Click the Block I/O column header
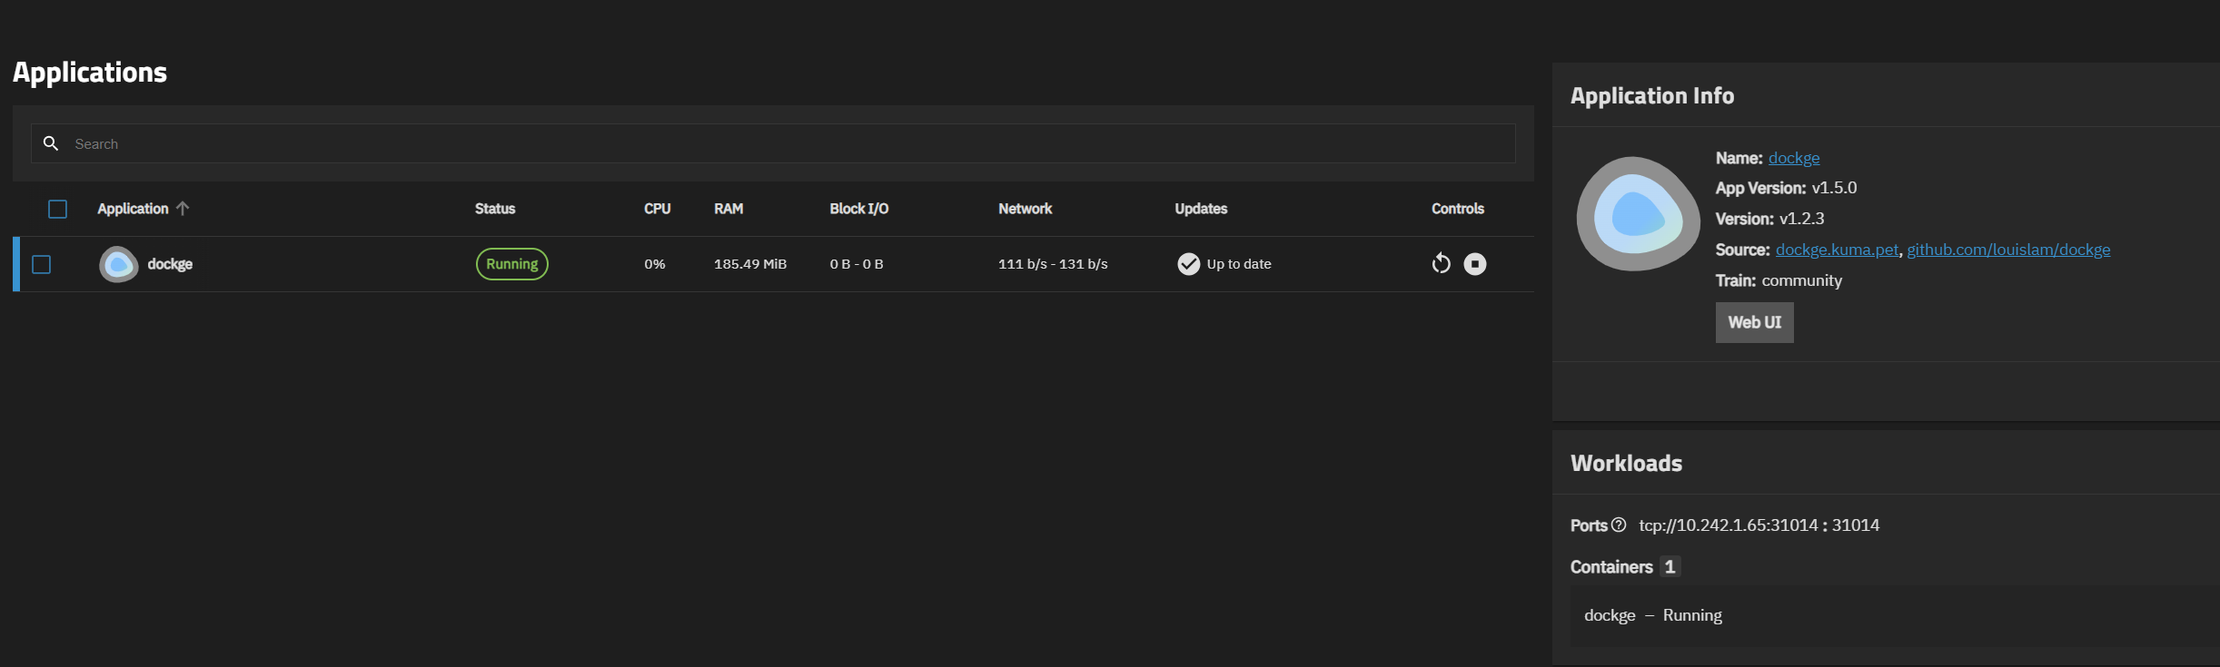 pos(859,209)
